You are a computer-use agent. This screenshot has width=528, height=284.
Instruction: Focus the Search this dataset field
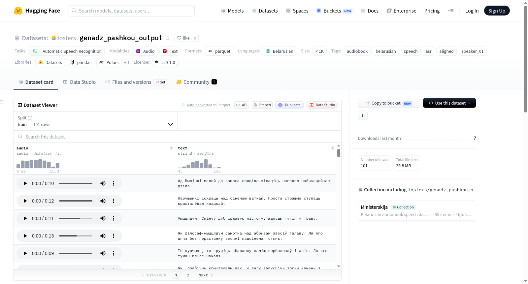[178, 137]
